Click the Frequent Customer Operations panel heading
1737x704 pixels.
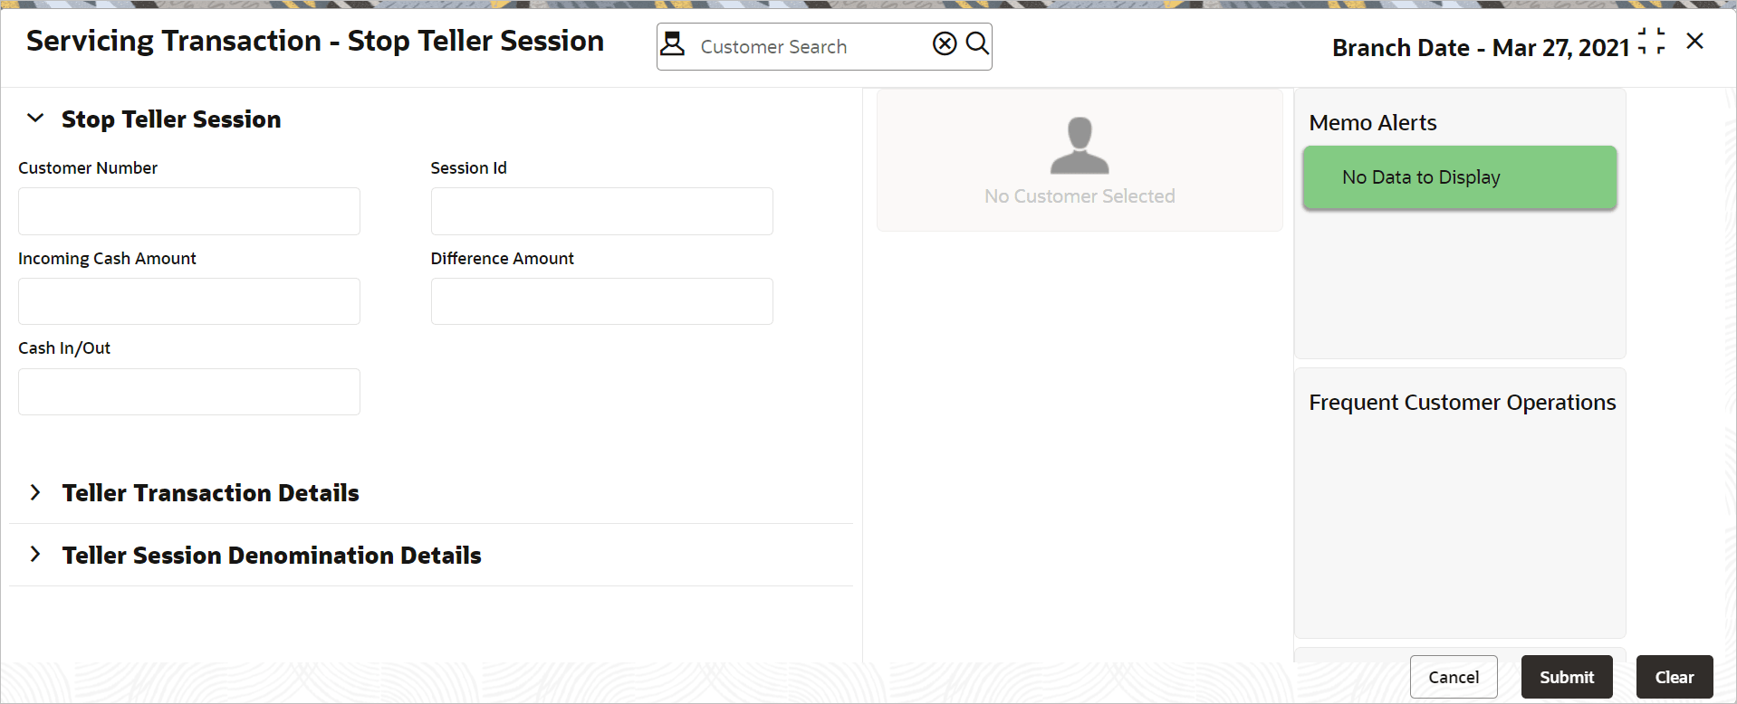[x=1462, y=403]
